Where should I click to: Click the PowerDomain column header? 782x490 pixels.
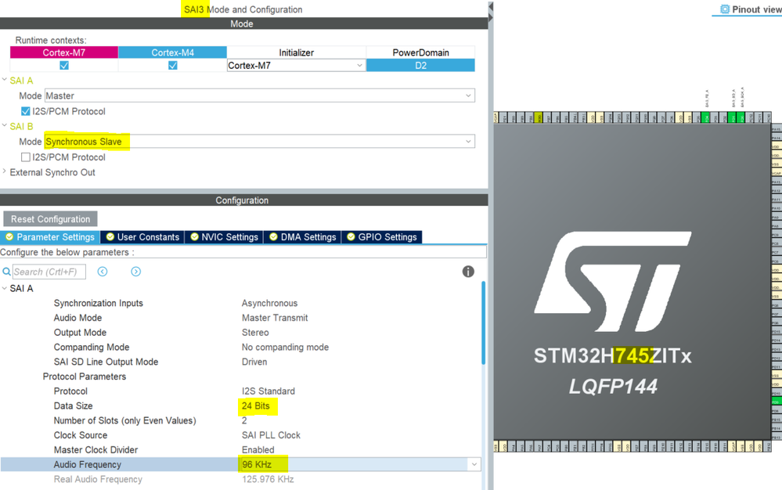[x=420, y=52]
